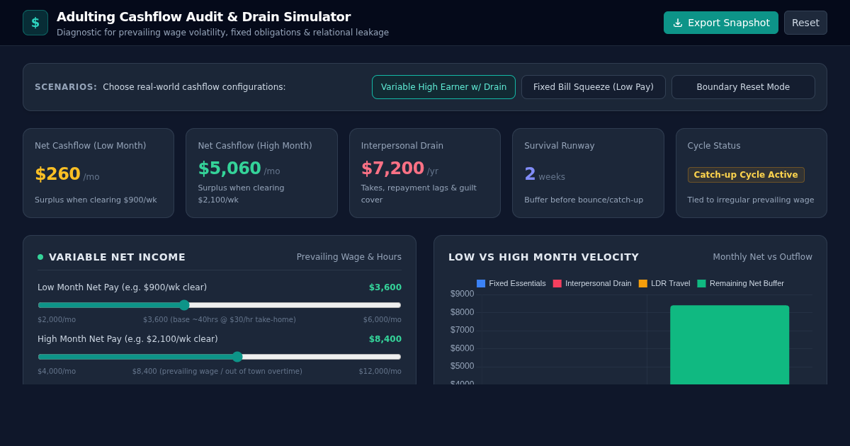Click the $9000 y-axis label on chart
850x446 pixels.
(462, 294)
